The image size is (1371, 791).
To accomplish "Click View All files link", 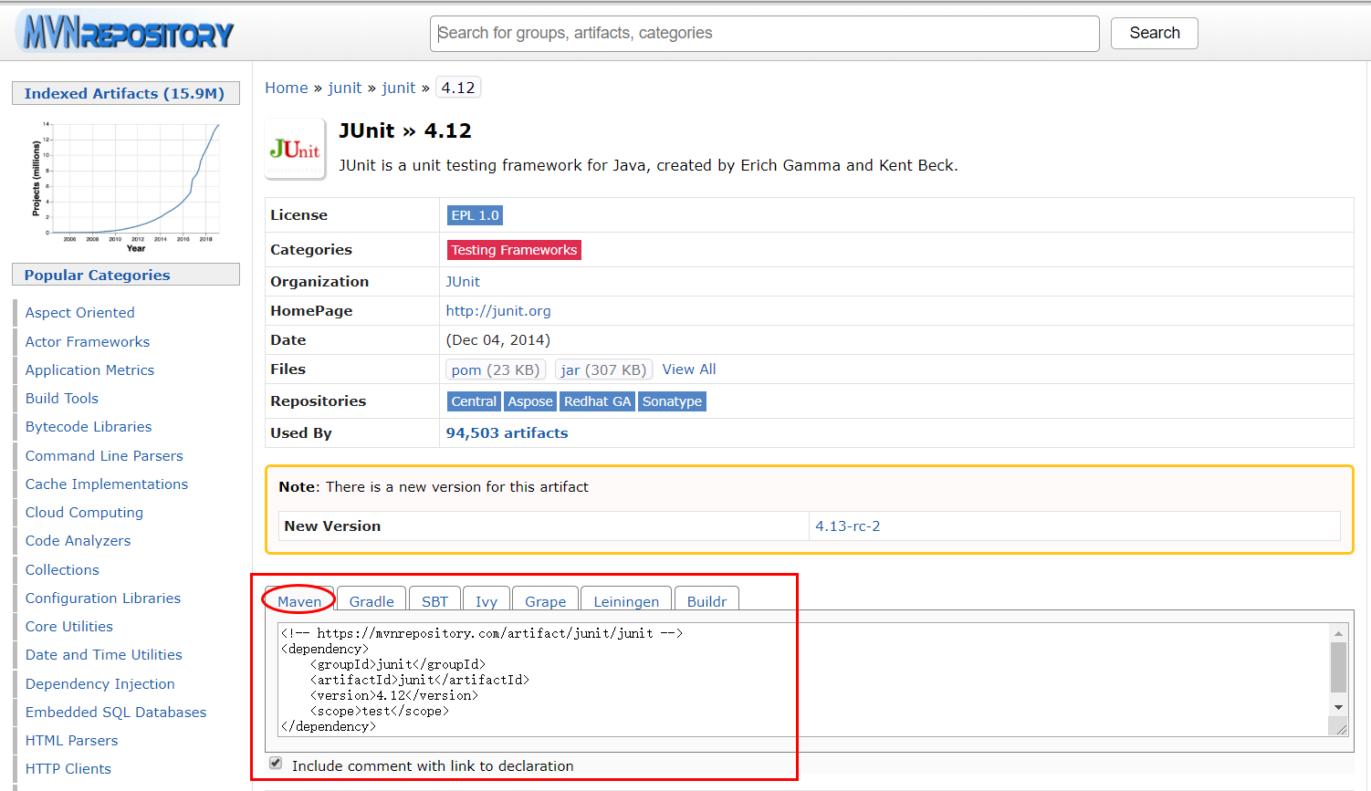I will pos(689,369).
